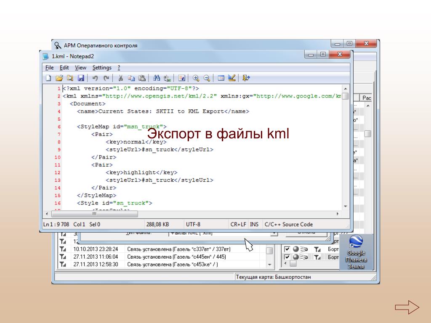
Task: Open the Settings menu
Action: (x=102, y=68)
